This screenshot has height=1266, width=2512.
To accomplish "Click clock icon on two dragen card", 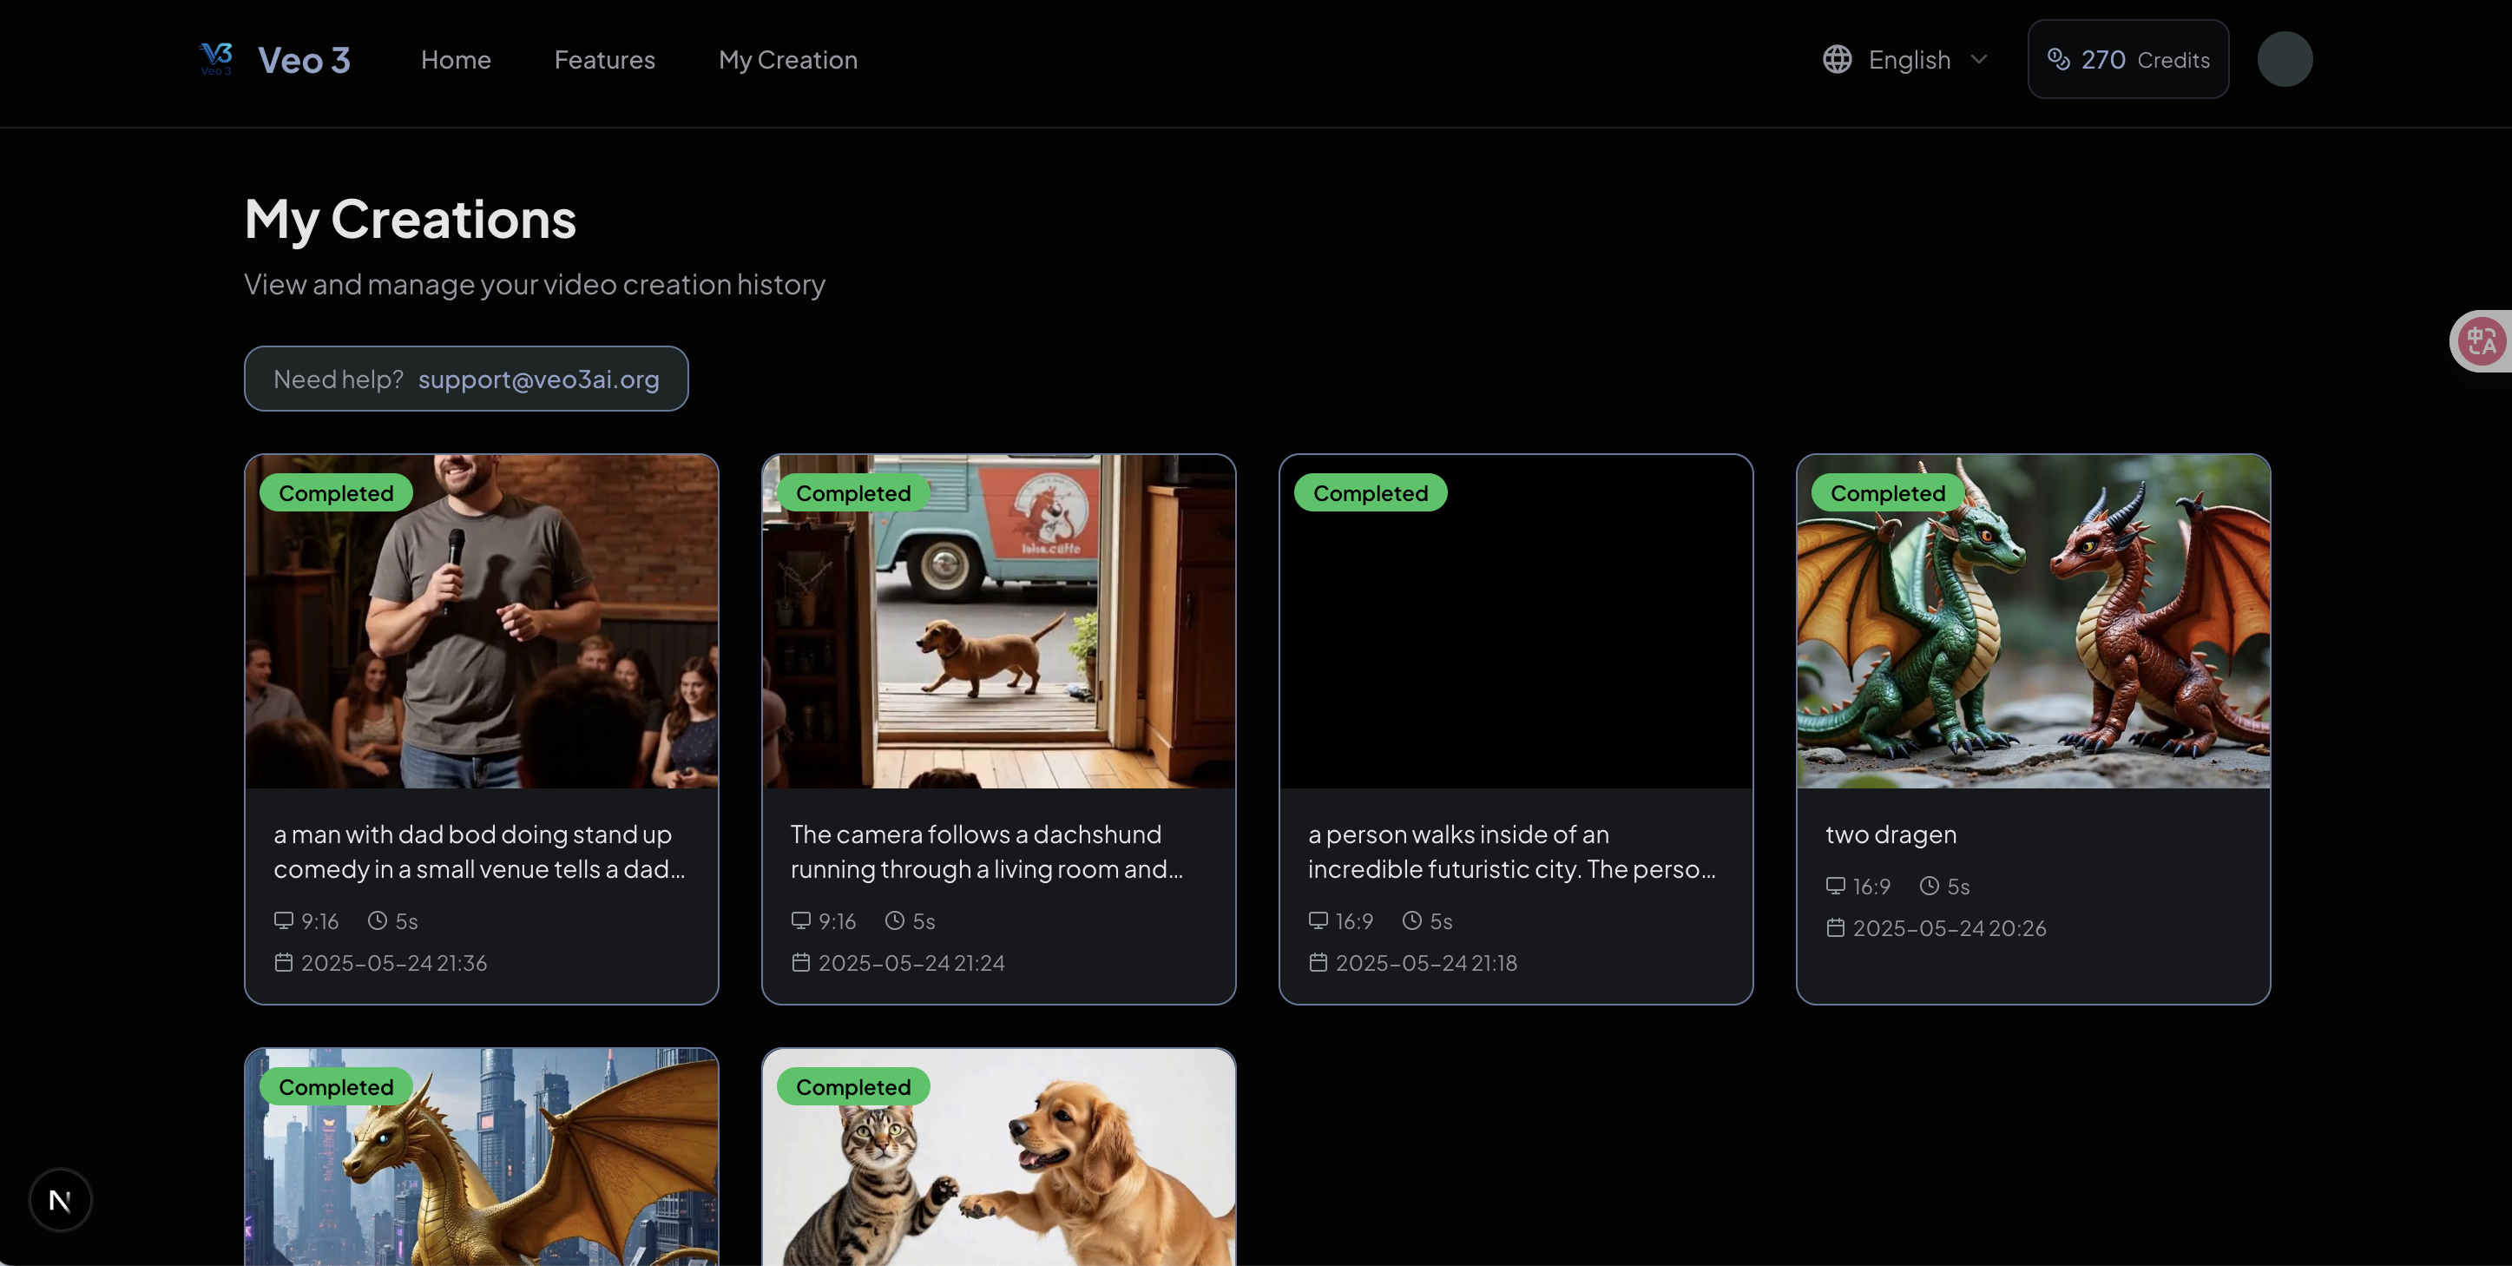I will [1929, 885].
